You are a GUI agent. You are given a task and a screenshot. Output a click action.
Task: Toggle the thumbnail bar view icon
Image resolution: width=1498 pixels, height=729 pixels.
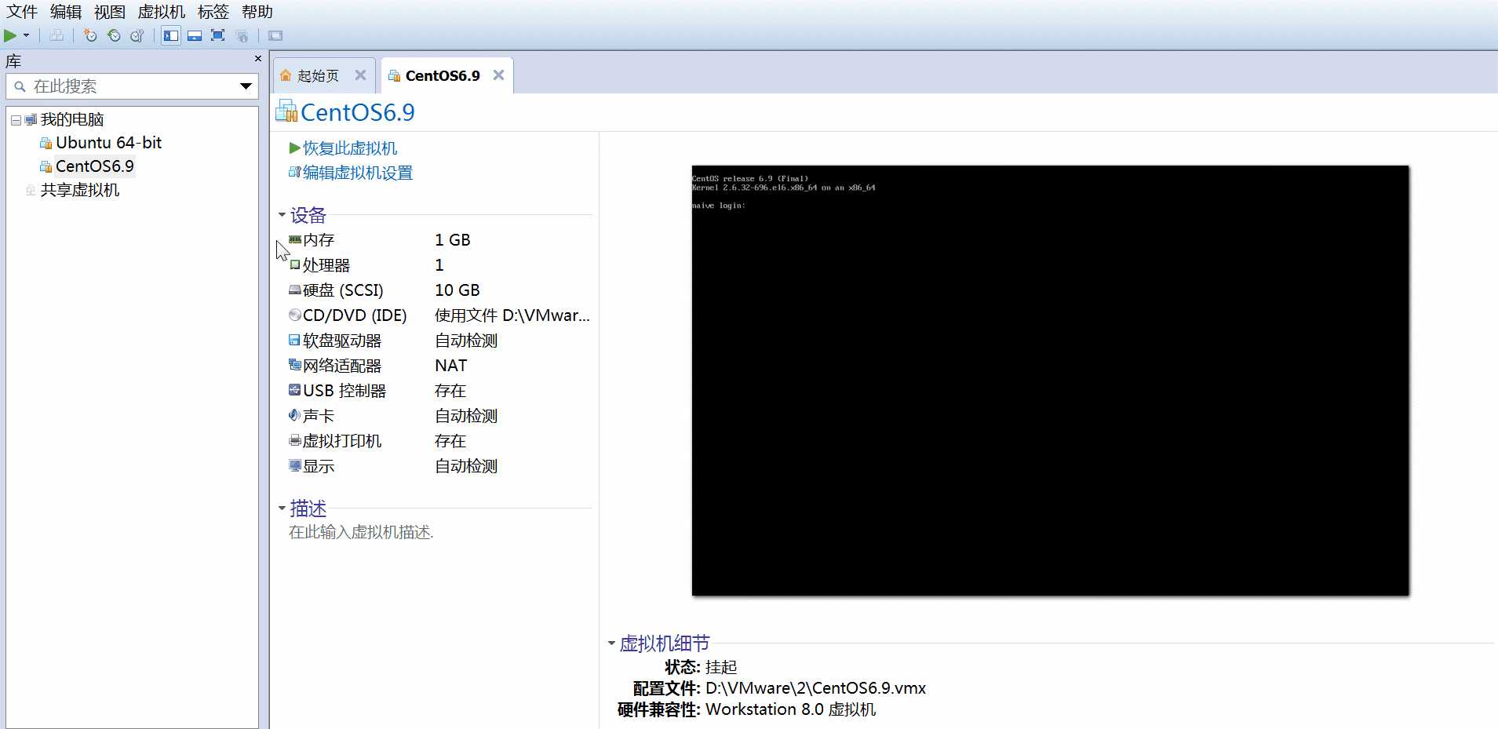195,35
